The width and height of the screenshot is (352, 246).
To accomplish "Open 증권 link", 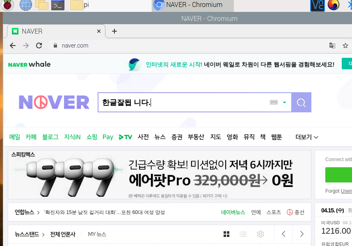I will [177, 137].
